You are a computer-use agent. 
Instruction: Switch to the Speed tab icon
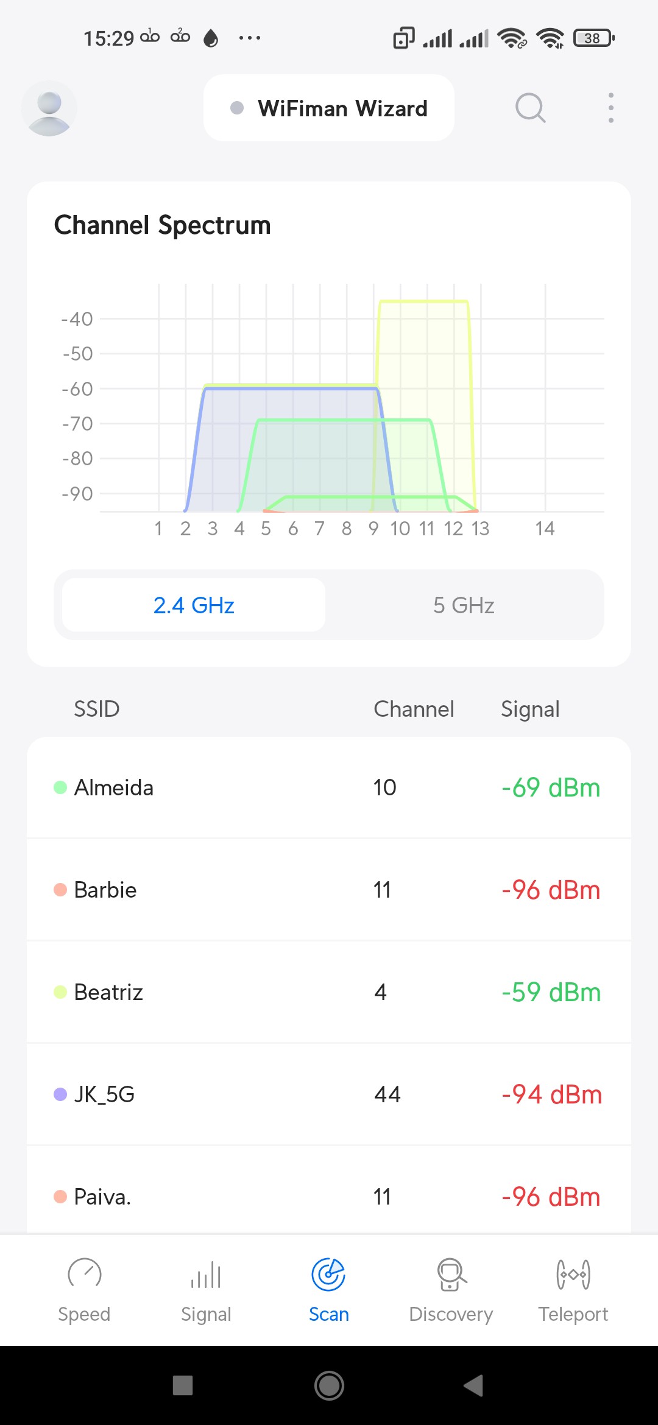point(84,1274)
